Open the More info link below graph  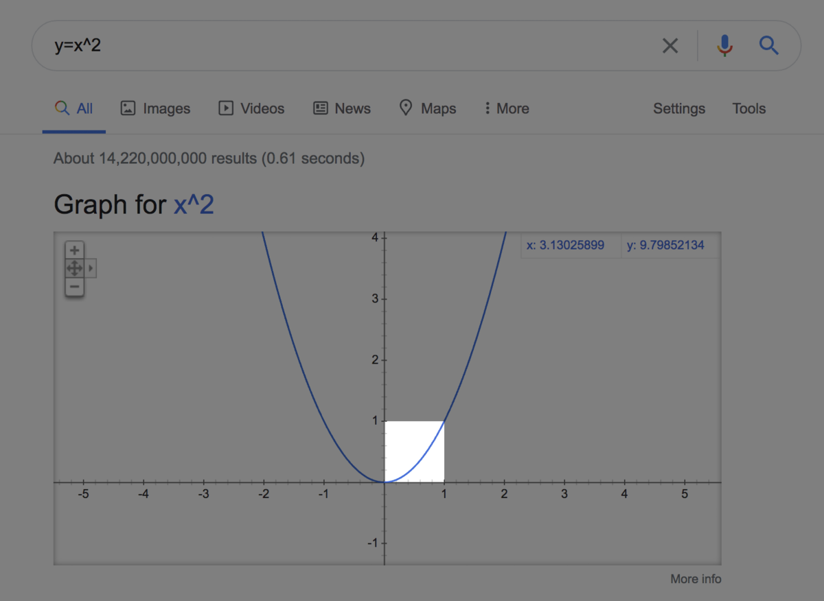[x=696, y=579]
